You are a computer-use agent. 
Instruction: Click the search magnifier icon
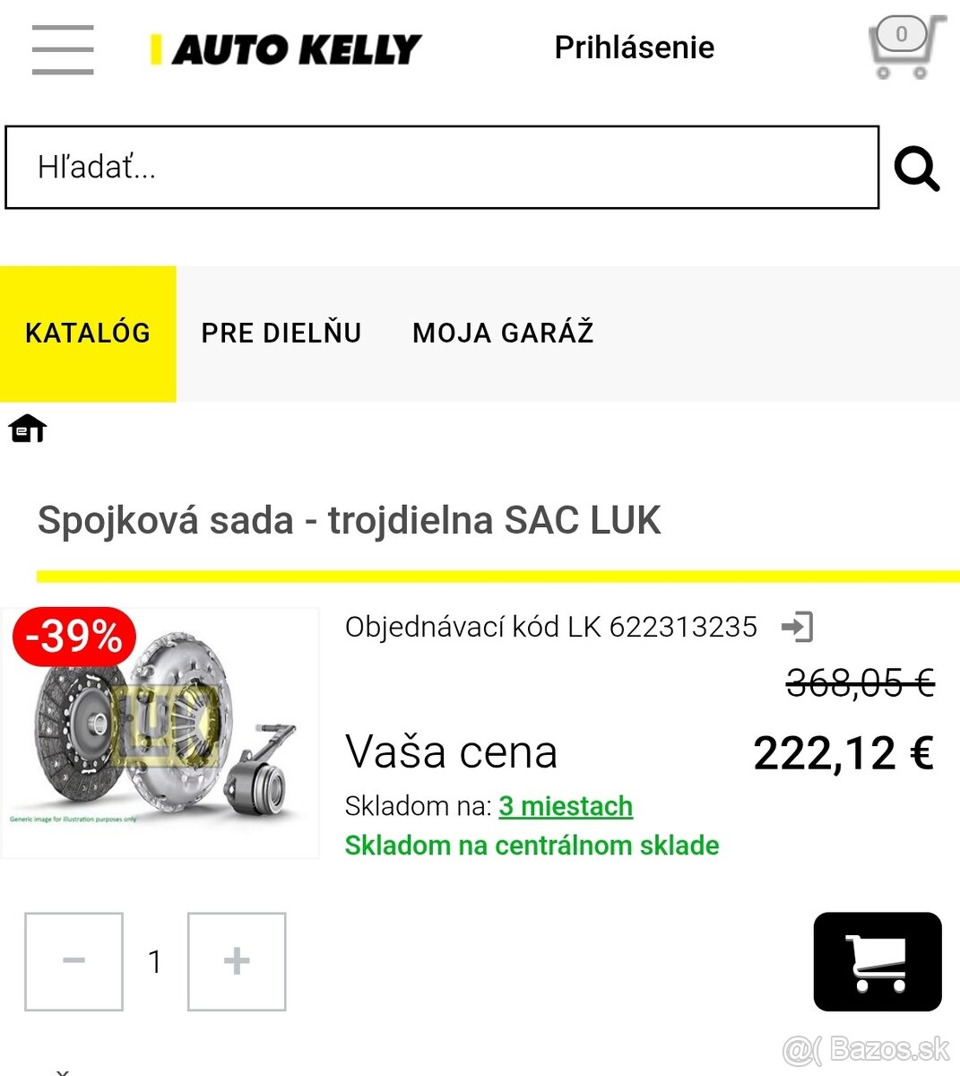pyautogui.click(x=916, y=168)
